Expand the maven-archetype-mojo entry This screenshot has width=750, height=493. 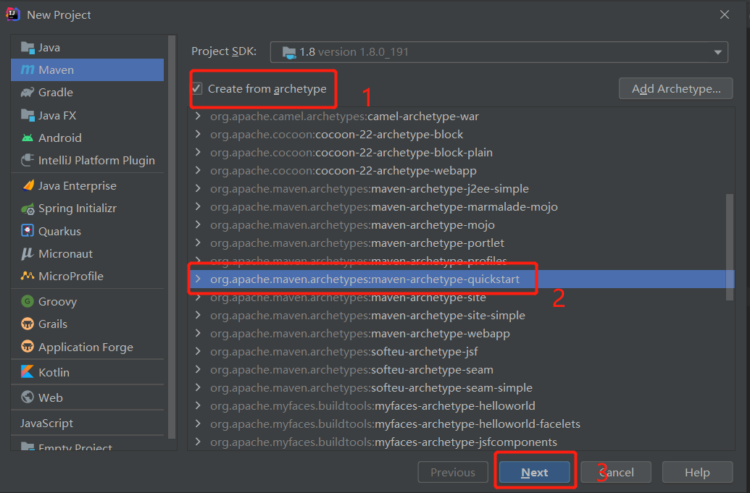(198, 224)
